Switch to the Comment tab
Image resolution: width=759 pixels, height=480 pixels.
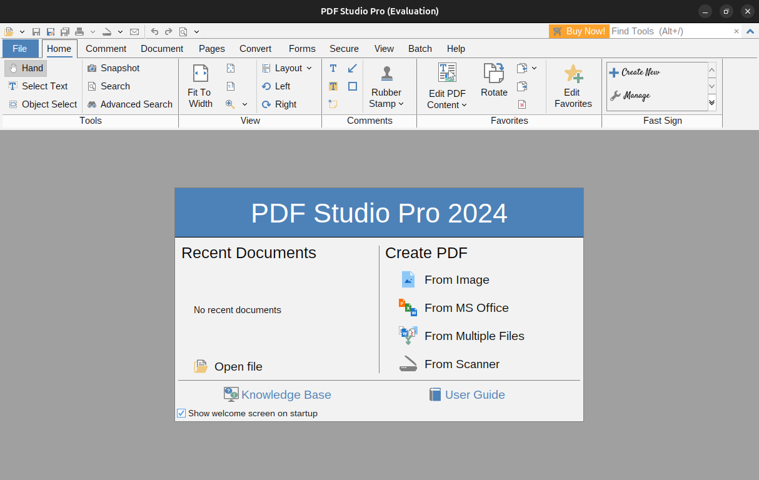pyautogui.click(x=106, y=49)
